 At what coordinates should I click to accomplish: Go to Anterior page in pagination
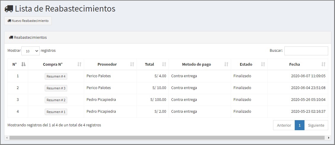284,125
